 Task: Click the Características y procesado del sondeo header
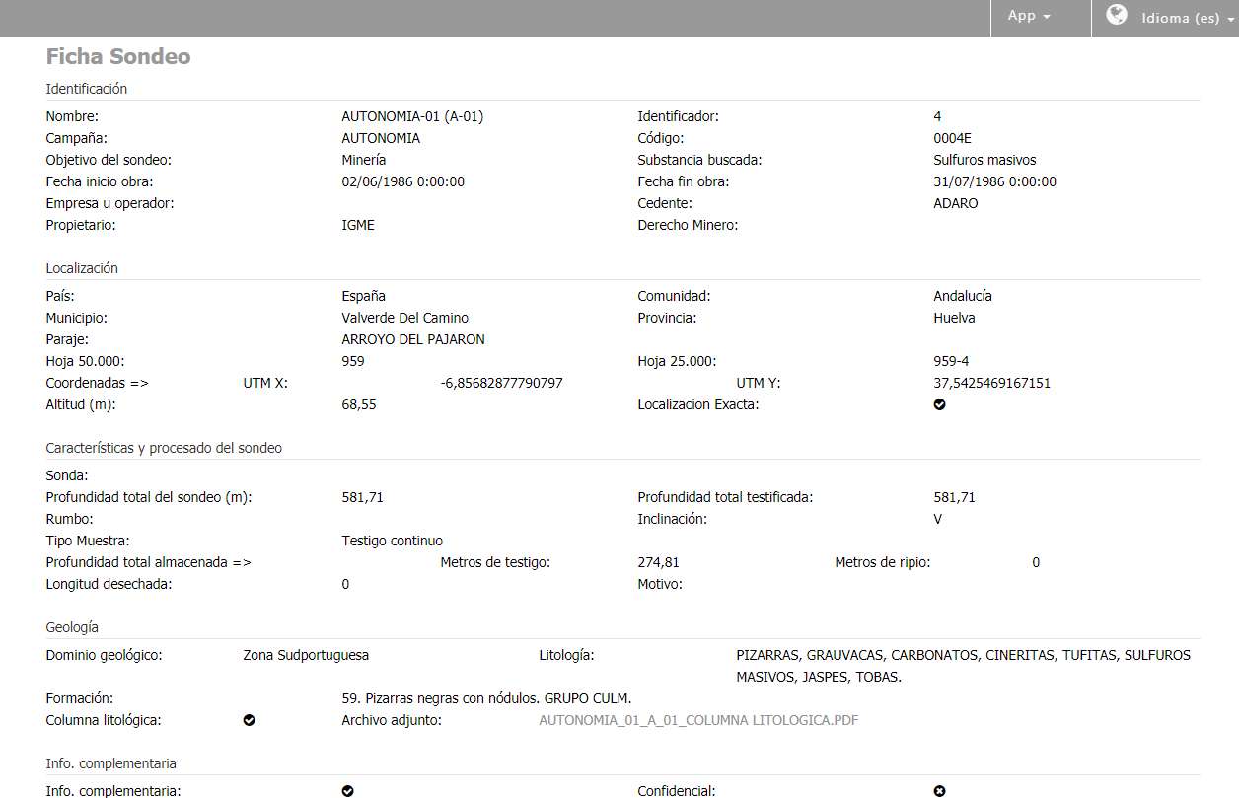pos(164,448)
